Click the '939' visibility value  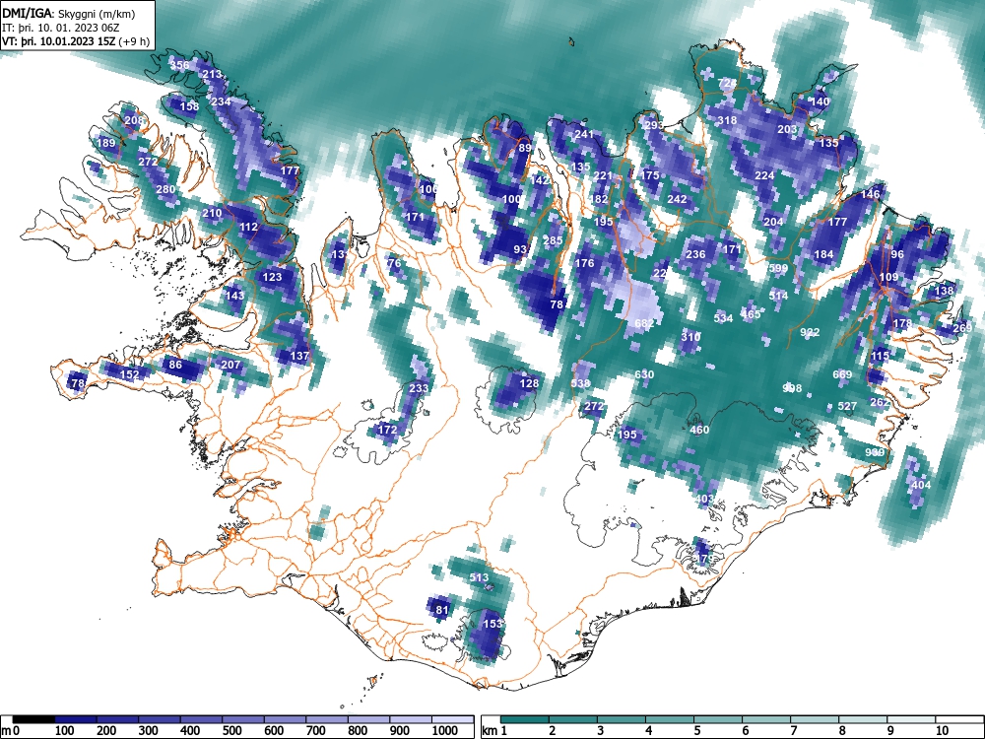875,453
